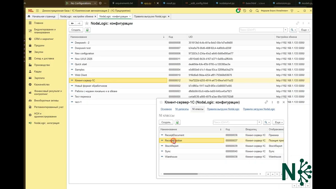Open IDE run settings gear icon

tap(100, 3)
